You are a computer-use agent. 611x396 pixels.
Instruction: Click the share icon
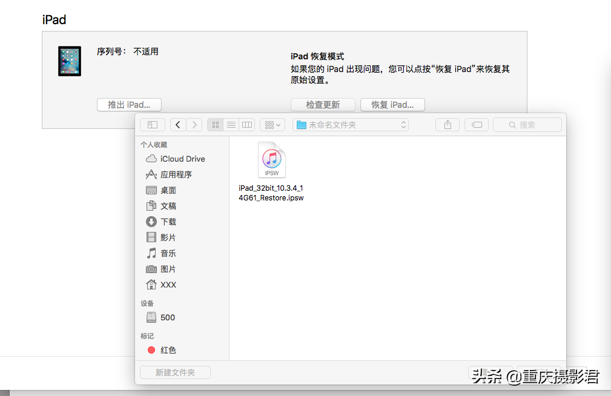pyautogui.click(x=448, y=125)
